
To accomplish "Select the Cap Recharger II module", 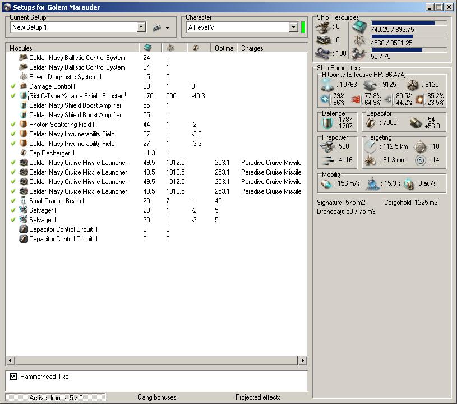I will pyautogui.click(x=52, y=153).
